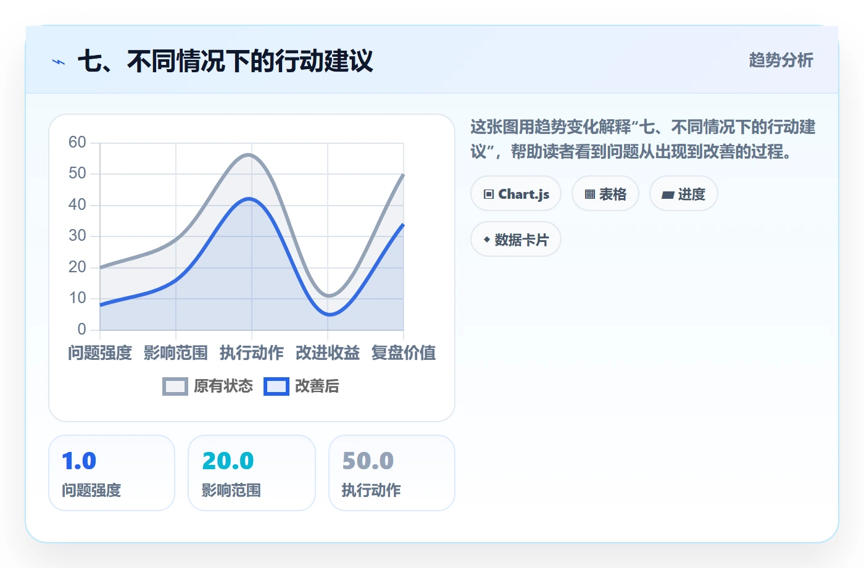Click the 问题强度 x-axis label

[100, 353]
